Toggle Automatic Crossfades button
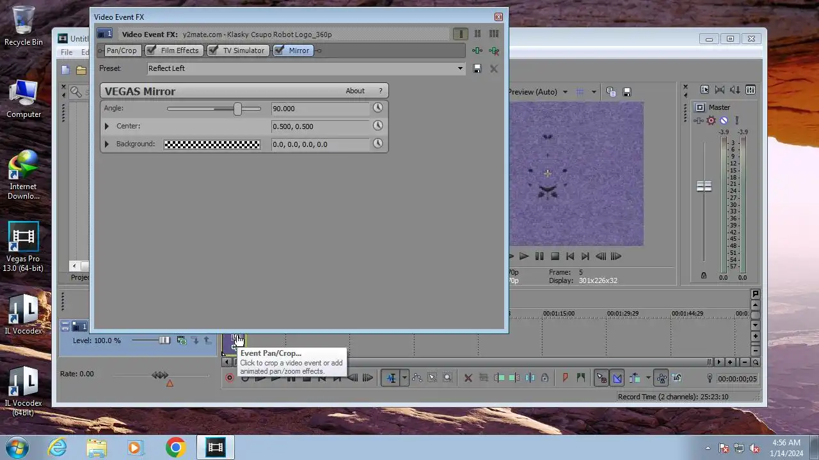 [x=617, y=378]
